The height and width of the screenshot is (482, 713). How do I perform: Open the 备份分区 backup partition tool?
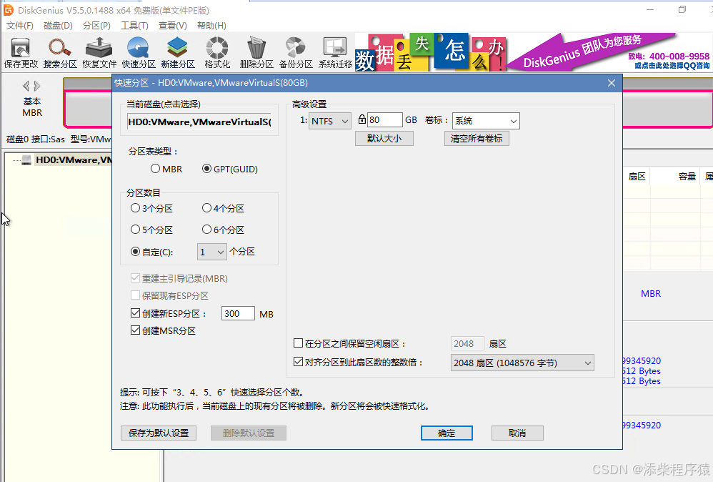pyautogui.click(x=296, y=53)
